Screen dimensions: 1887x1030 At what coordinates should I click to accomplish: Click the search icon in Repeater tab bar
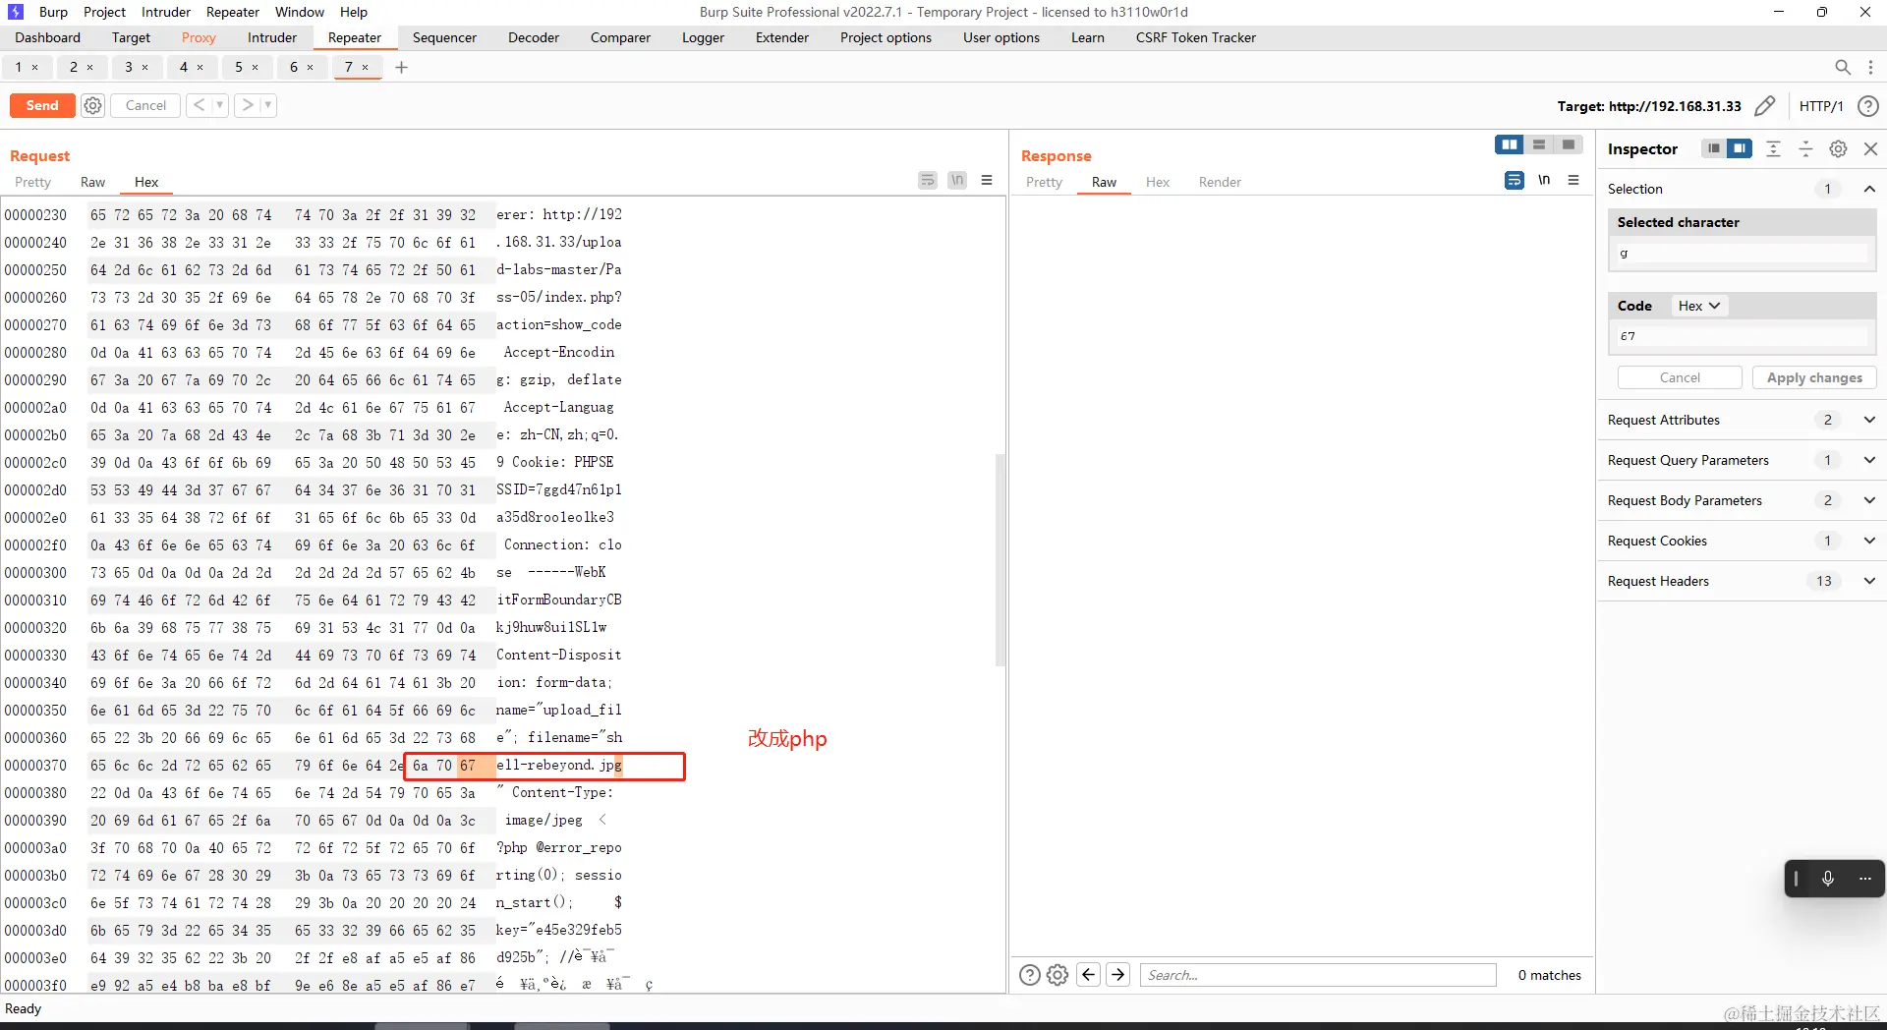1843,67
